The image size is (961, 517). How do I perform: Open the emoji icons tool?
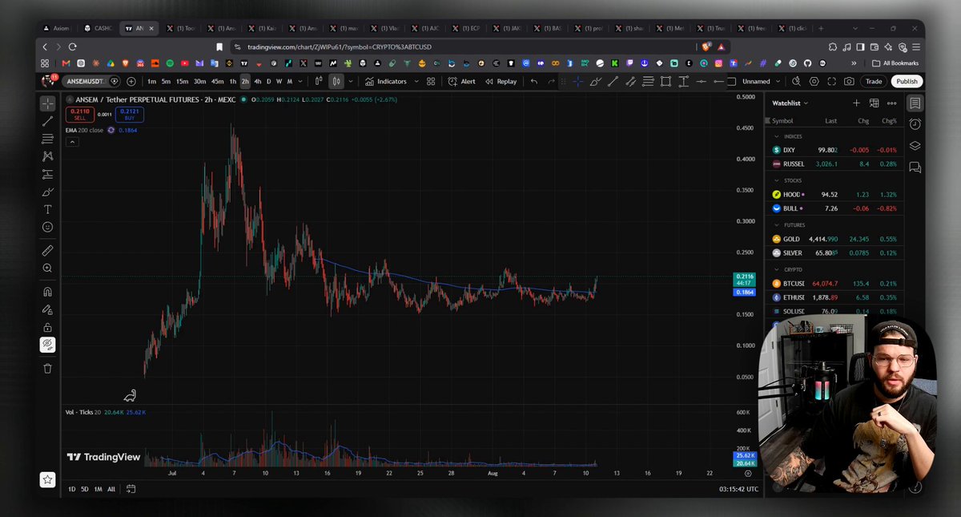(47, 227)
